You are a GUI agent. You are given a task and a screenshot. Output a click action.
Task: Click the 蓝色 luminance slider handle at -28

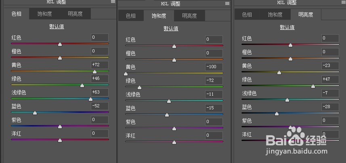[x=277, y=114]
